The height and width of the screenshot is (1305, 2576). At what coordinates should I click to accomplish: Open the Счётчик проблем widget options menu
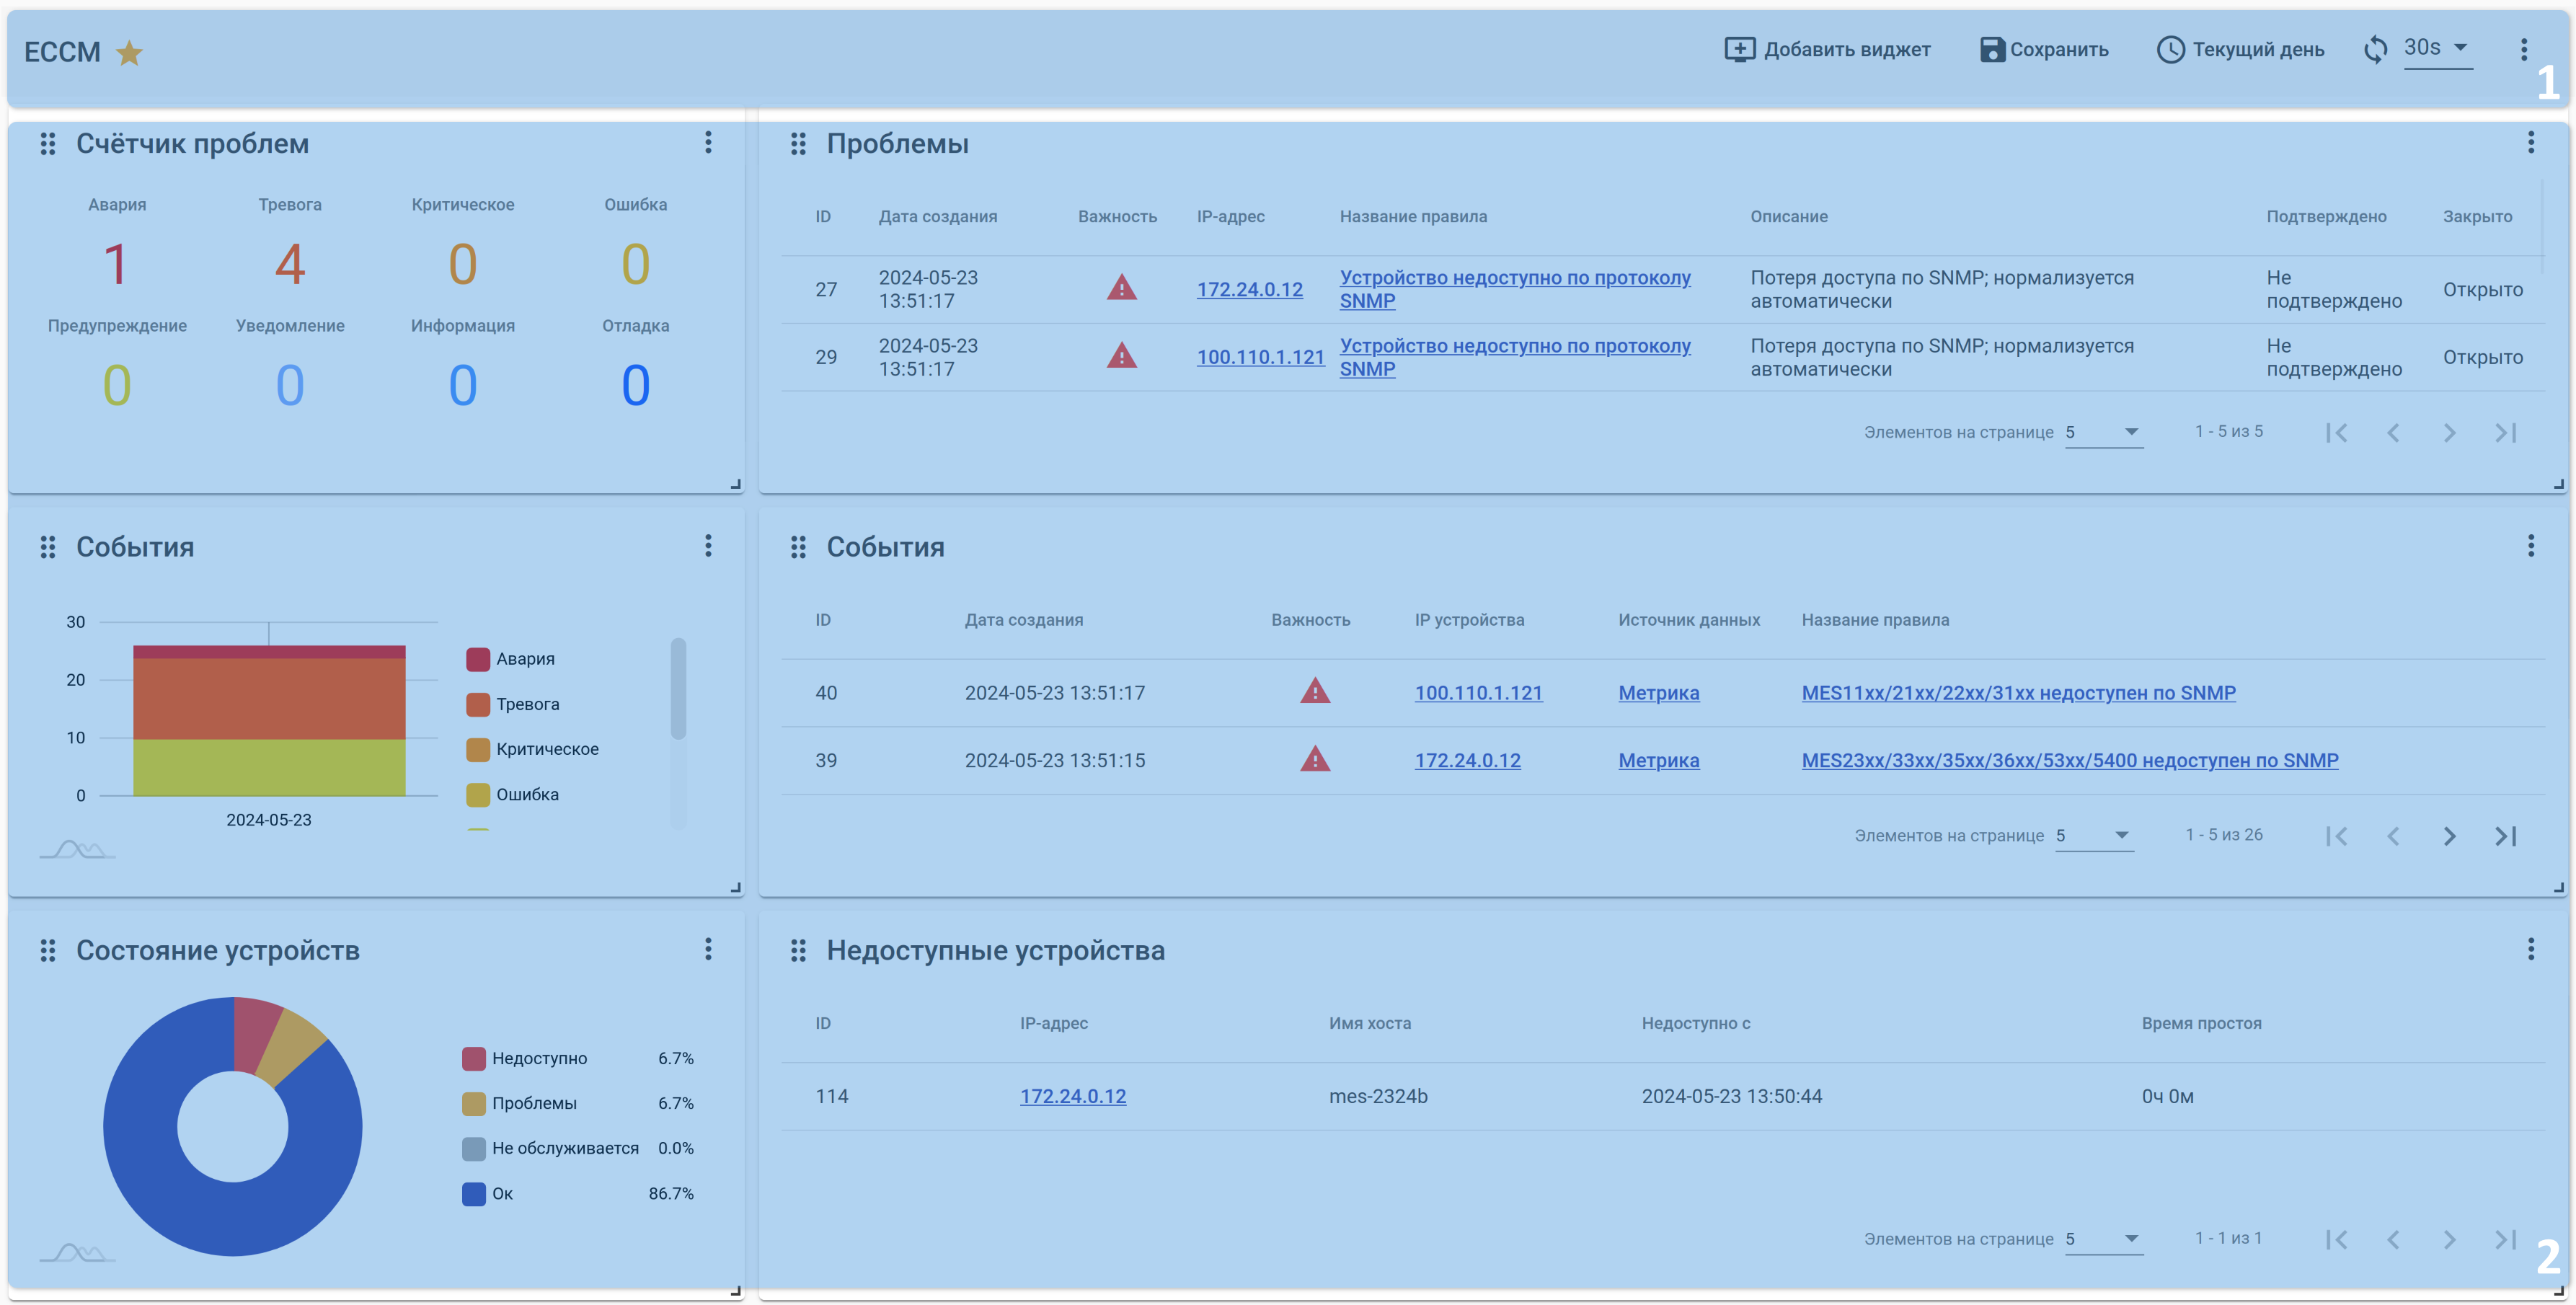click(708, 143)
